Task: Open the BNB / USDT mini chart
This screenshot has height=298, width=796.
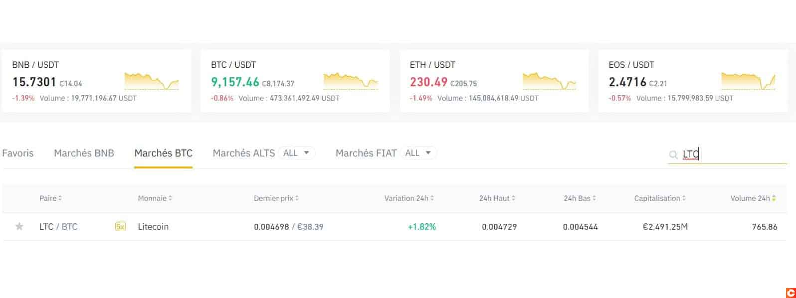Action: [151, 81]
